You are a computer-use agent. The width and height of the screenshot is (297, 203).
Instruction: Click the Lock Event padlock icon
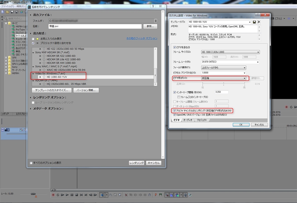click(149, 195)
